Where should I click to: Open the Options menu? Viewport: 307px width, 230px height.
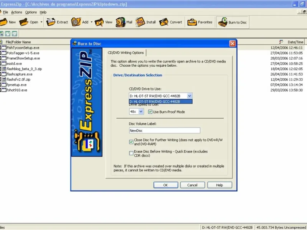(x=31, y=12)
